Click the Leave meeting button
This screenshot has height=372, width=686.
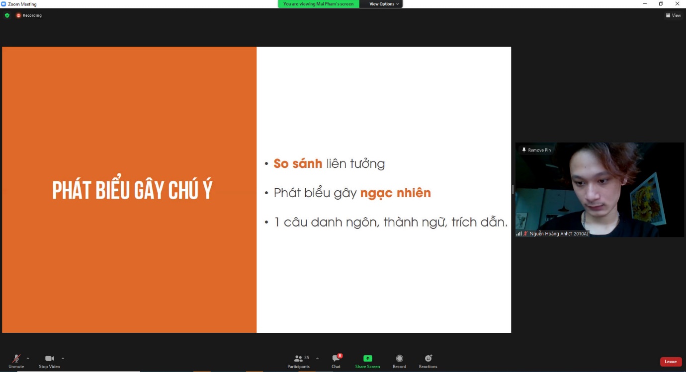tap(671, 362)
